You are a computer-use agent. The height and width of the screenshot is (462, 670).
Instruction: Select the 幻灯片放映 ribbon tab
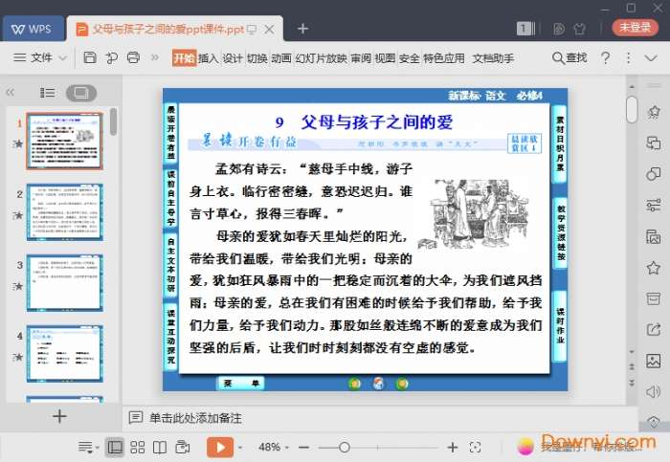click(321, 58)
